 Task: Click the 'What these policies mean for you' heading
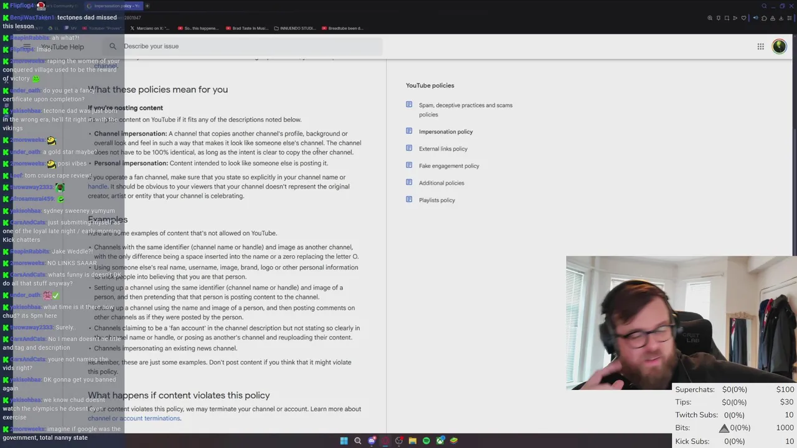pyautogui.click(x=158, y=90)
